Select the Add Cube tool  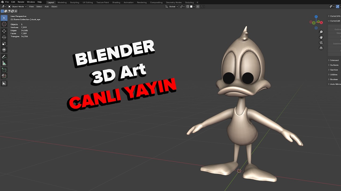pos(4,70)
